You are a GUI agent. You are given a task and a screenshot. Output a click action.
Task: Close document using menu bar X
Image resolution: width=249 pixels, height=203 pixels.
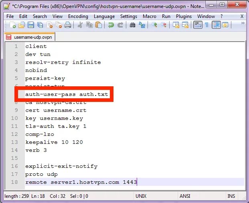pyautogui.click(x=242, y=16)
